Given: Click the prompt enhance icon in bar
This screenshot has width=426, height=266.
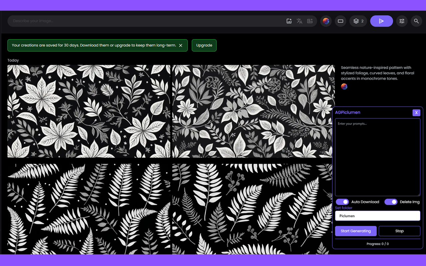Looking at the screenshot, I should pyautogui.click(x=310, y=21).
